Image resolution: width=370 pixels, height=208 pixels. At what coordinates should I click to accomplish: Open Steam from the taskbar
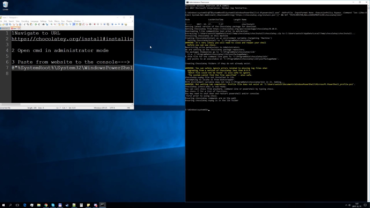(67, 205)
